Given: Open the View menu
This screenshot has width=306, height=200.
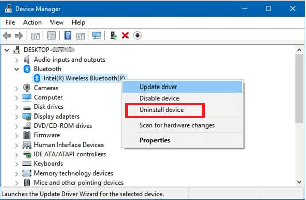Looking at the screenshot, I should (57, 22).
